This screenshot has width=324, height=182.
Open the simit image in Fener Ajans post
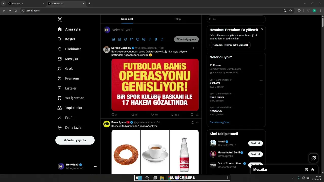coord(126,152)
